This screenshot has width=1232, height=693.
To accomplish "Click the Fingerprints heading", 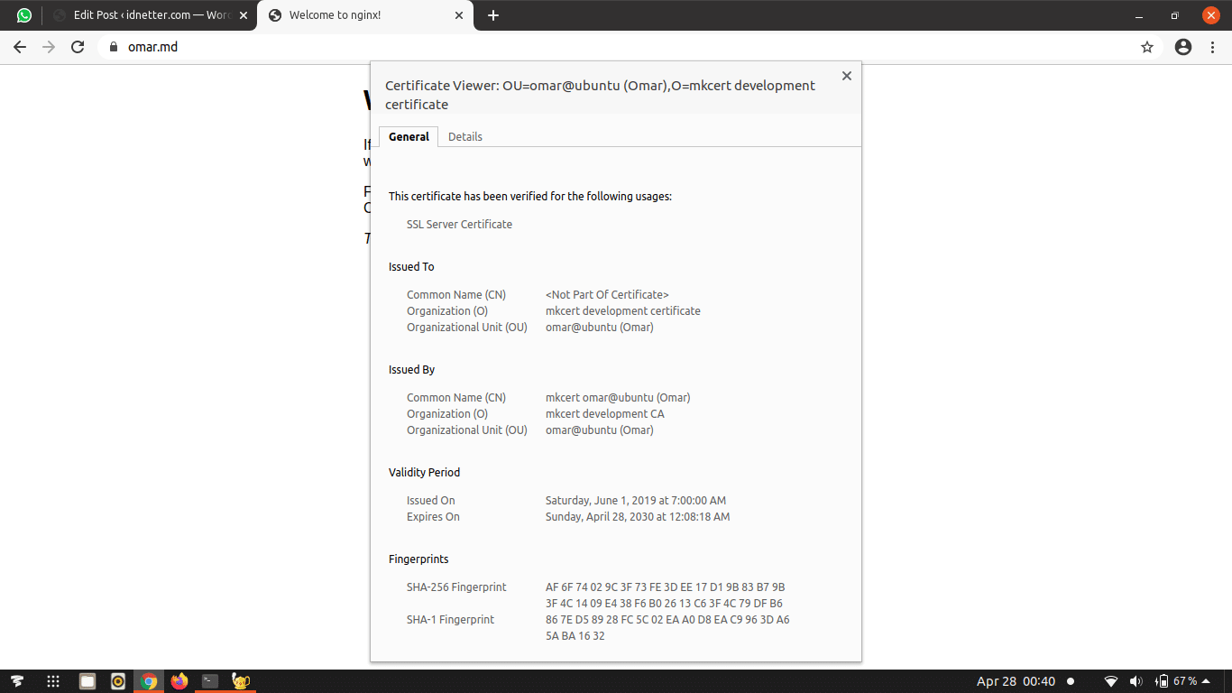I will 418,559.
